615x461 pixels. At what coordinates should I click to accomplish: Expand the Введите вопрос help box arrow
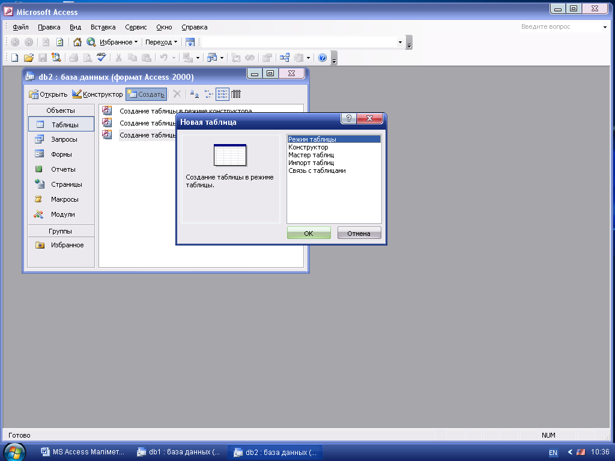coord(605,27)
